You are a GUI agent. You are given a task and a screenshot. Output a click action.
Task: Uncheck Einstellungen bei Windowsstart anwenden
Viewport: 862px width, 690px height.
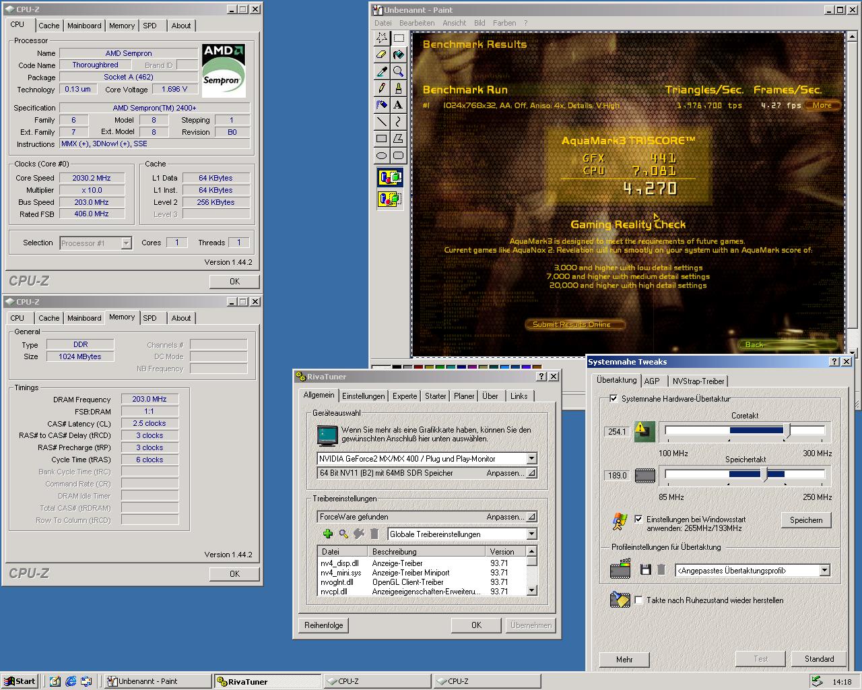[x=638, y=520]
